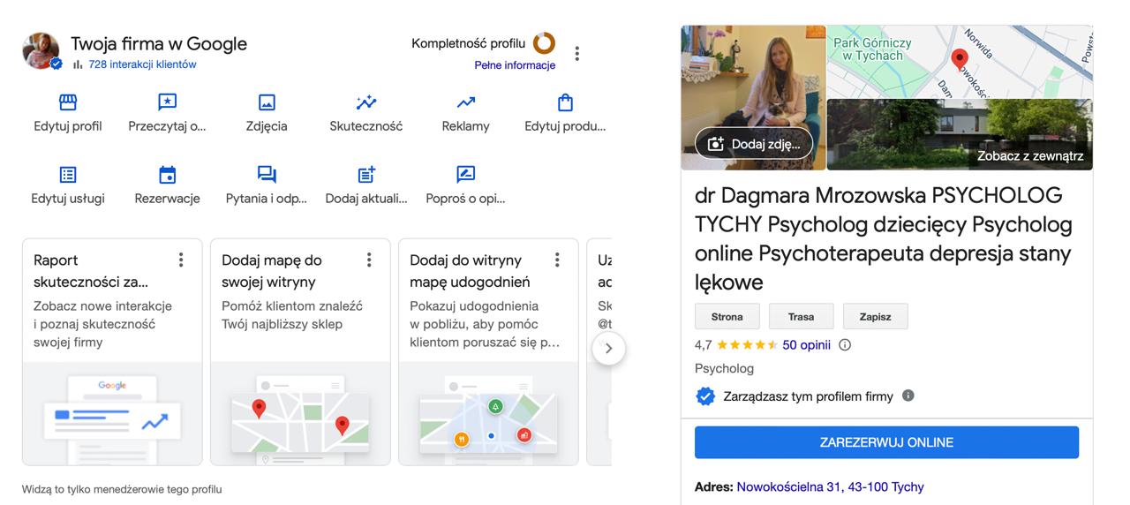
Task: Click the red location pin on the map
Action: (x=959, y=61)
